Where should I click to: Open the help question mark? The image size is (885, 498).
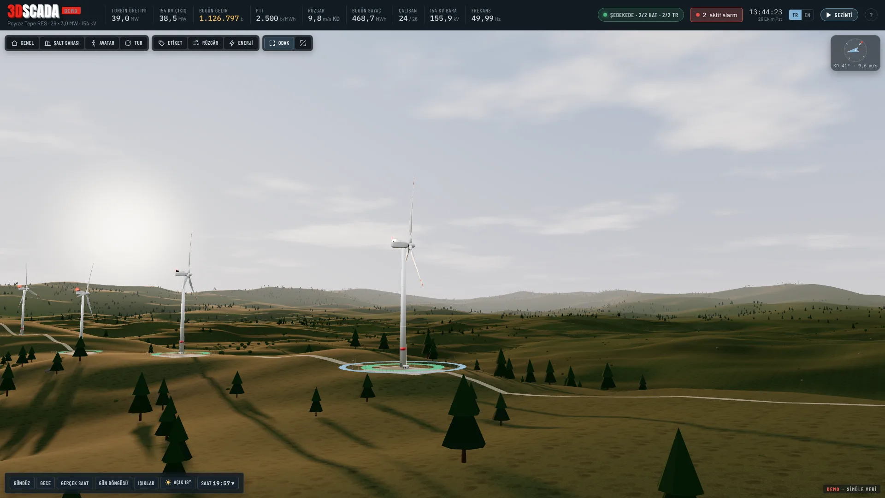871,15
